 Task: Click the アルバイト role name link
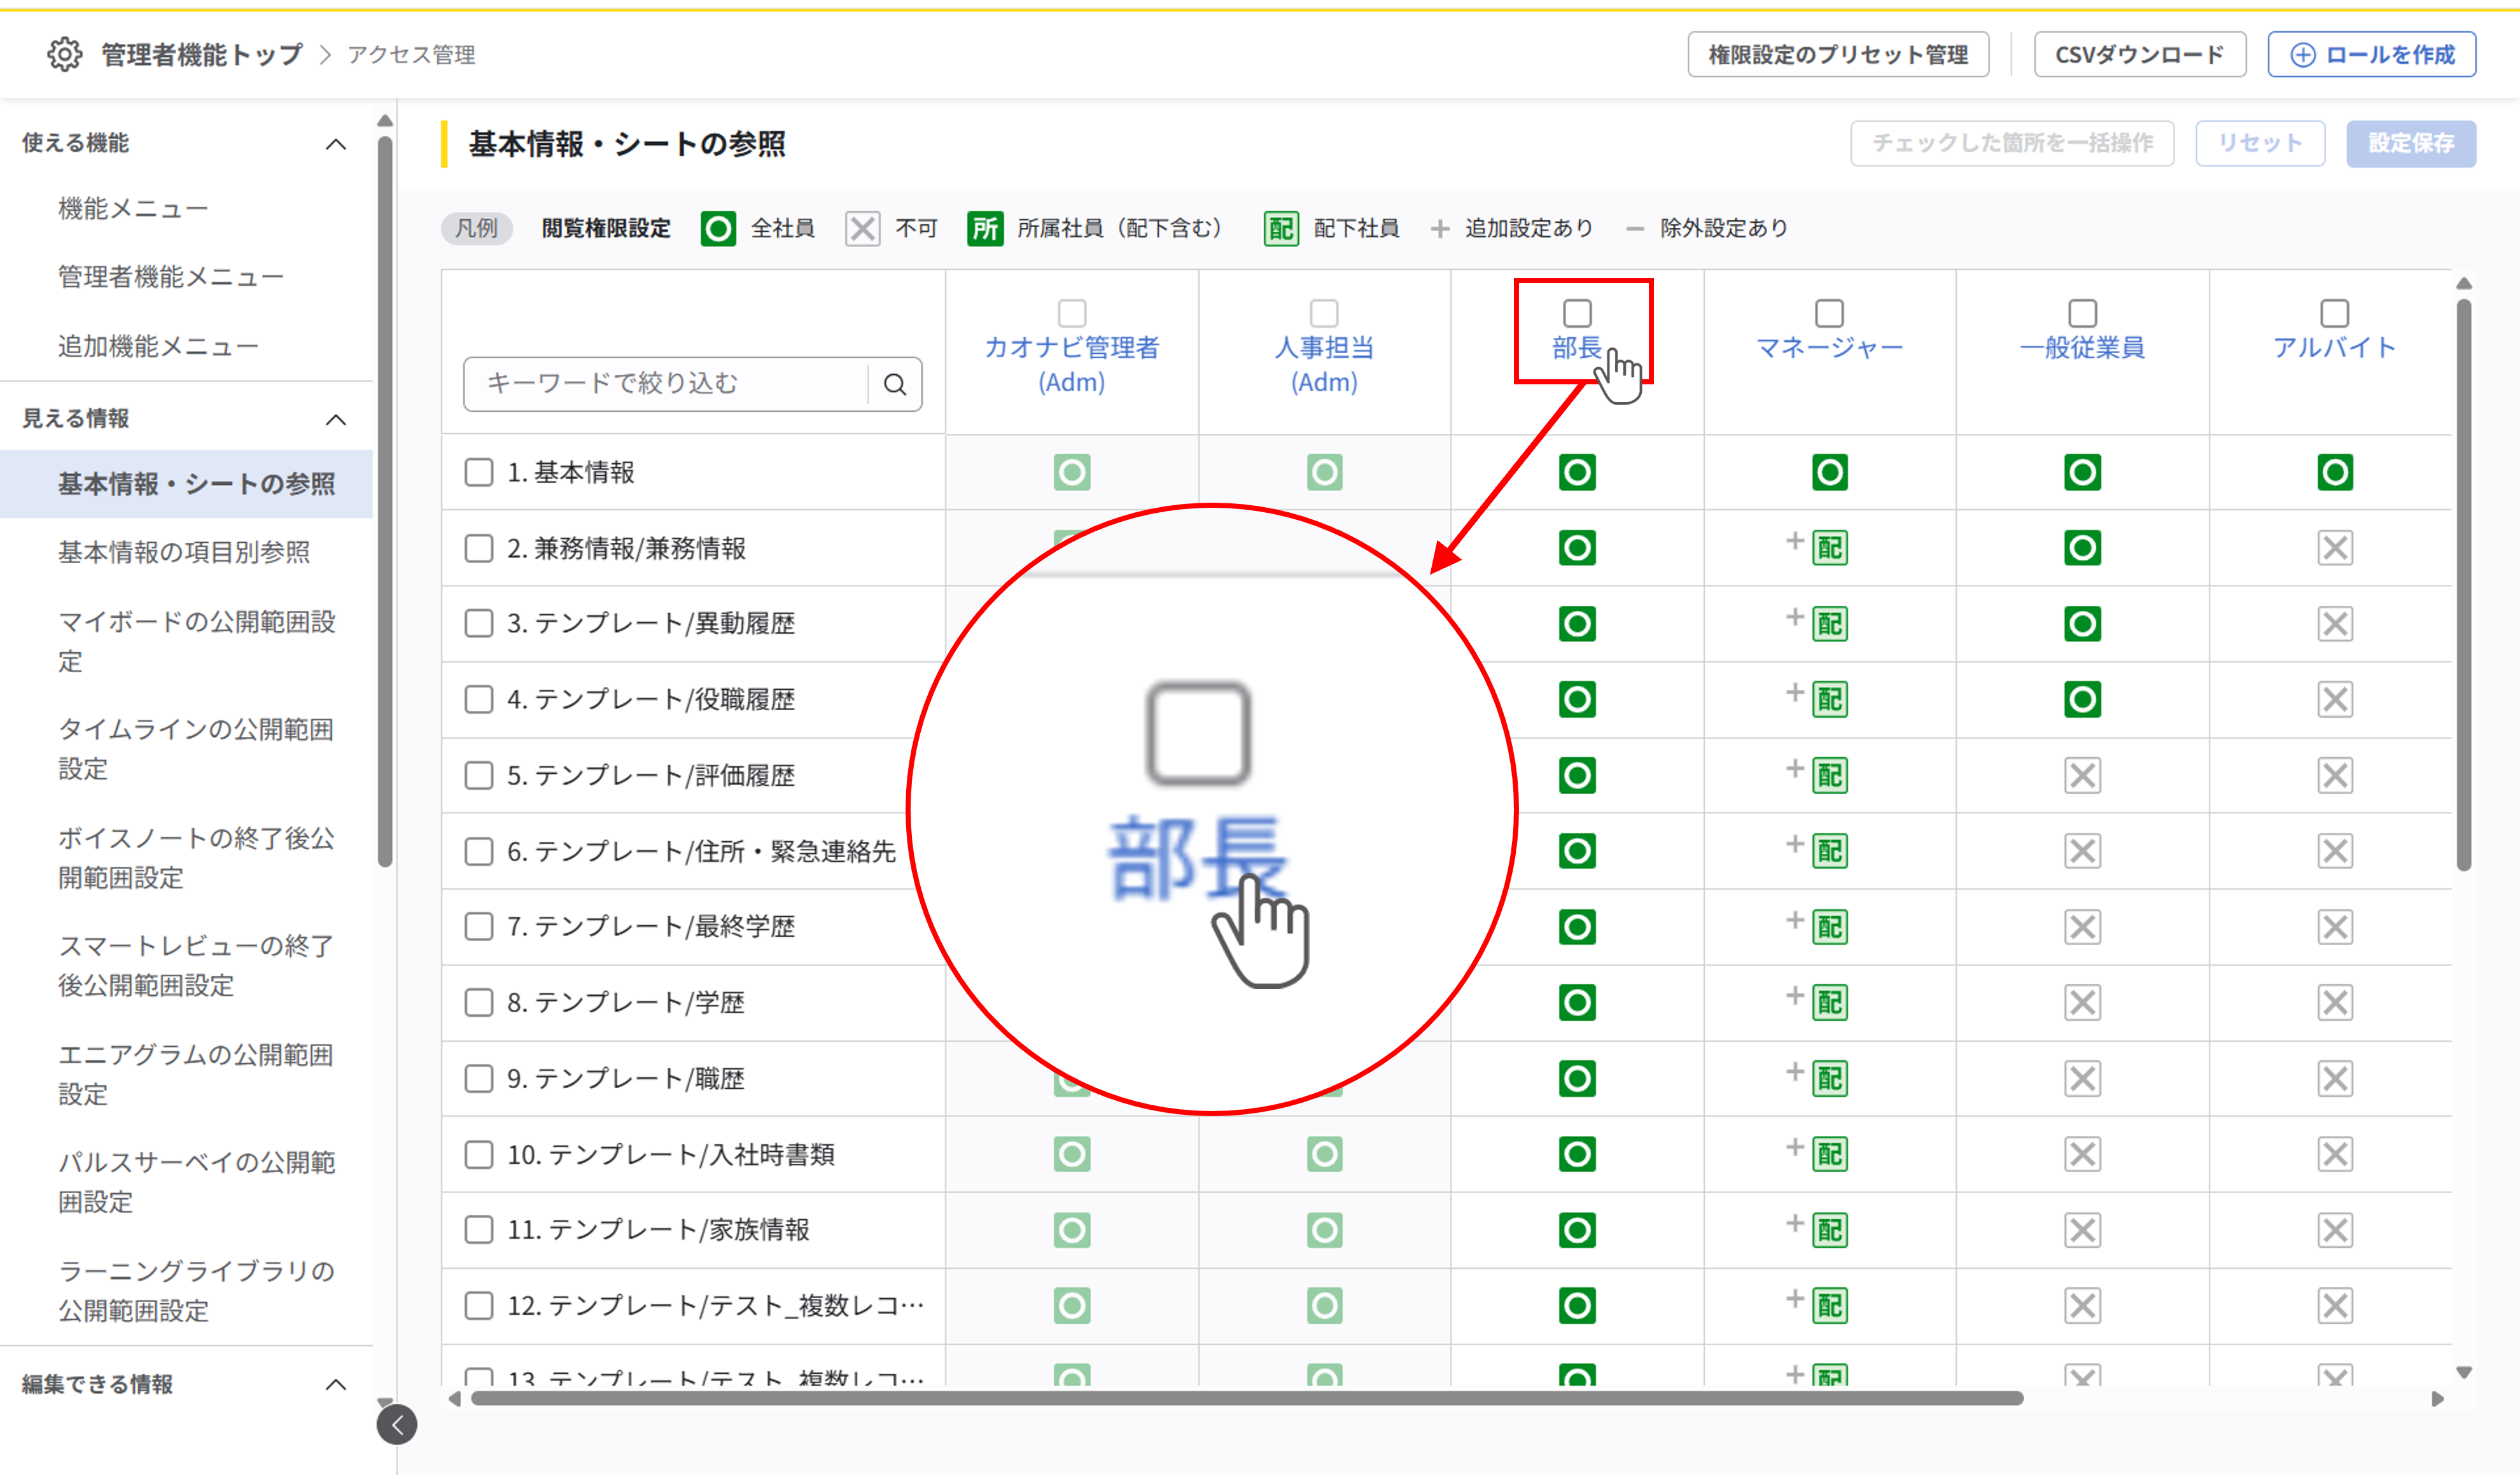2335,348
